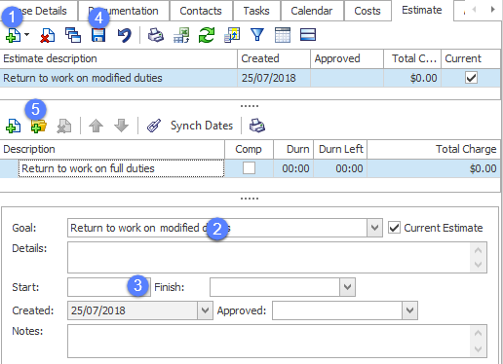Tick the Comp checkbox for full duties
The height and width of the screenshot is (364, 503).
coord(249,168)
